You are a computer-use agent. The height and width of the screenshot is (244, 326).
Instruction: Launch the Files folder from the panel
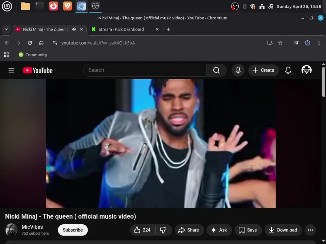click(x=25, y=6)
